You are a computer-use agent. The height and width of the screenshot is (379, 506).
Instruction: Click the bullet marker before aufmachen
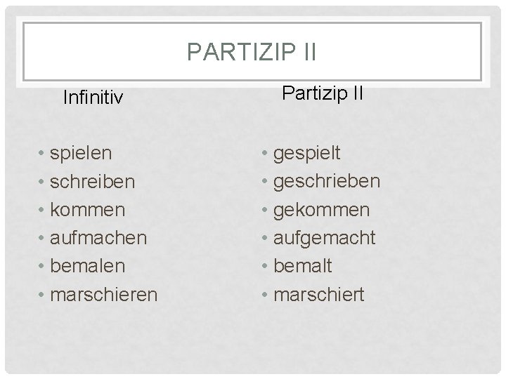pyautogui.click(x=43, y=238)
